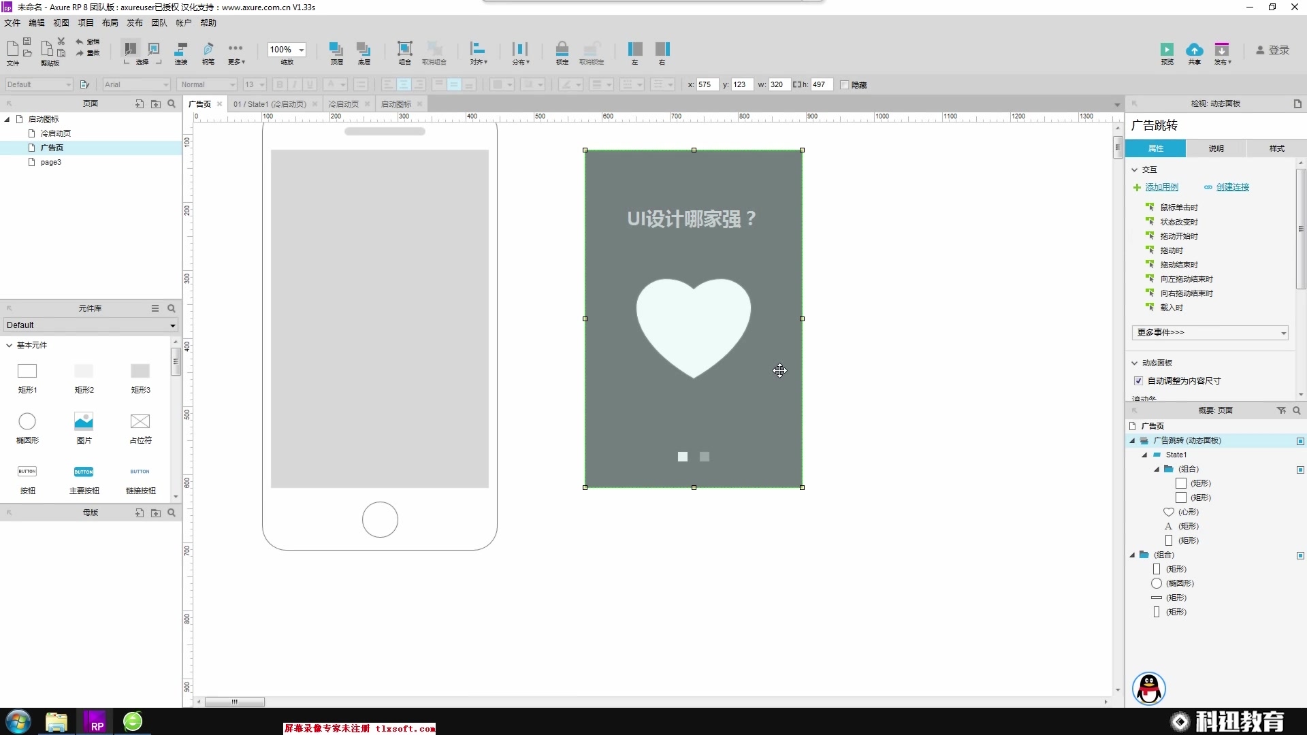Switch to the 冷启动页 tab
The width and height of the screenshot is (1307, 735).
(x=343, y=104)
